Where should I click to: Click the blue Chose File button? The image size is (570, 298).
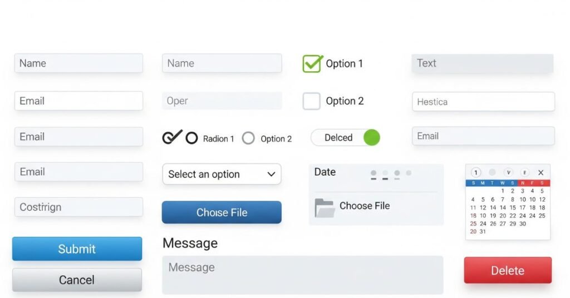pos(222,212)
